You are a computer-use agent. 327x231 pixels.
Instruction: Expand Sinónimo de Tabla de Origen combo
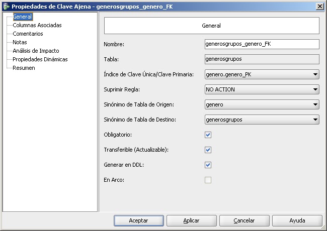pos(262,104)
